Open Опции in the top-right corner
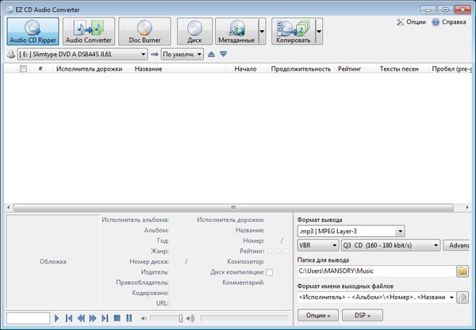 [x=416, y=22]
